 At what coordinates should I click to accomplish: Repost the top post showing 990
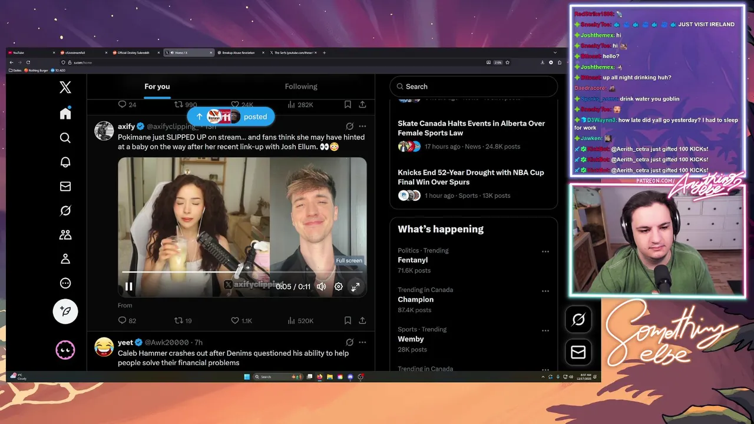[186, 104]
